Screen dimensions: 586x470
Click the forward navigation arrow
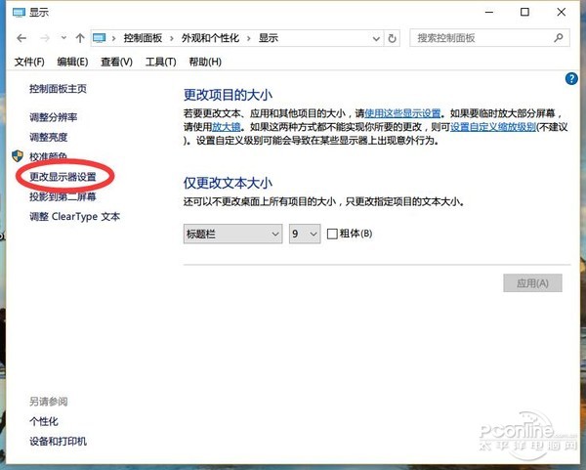(45, 38)
